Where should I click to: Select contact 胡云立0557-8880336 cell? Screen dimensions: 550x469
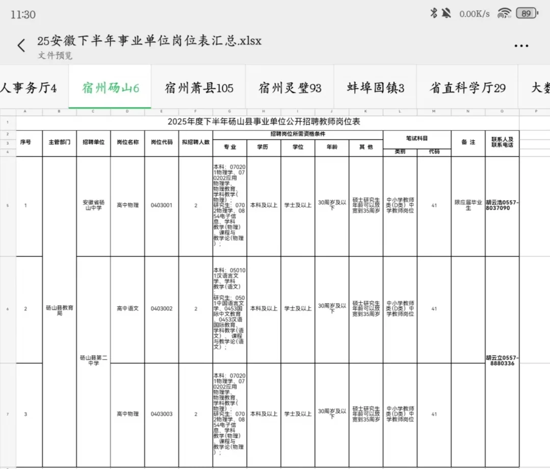click(x=502, y=361)
